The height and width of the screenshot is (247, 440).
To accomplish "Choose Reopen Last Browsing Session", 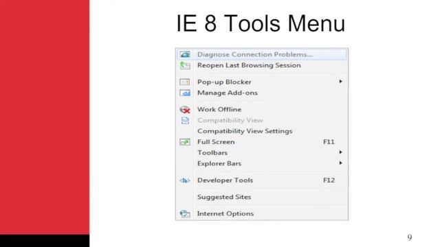I will [x=262, y=65].
